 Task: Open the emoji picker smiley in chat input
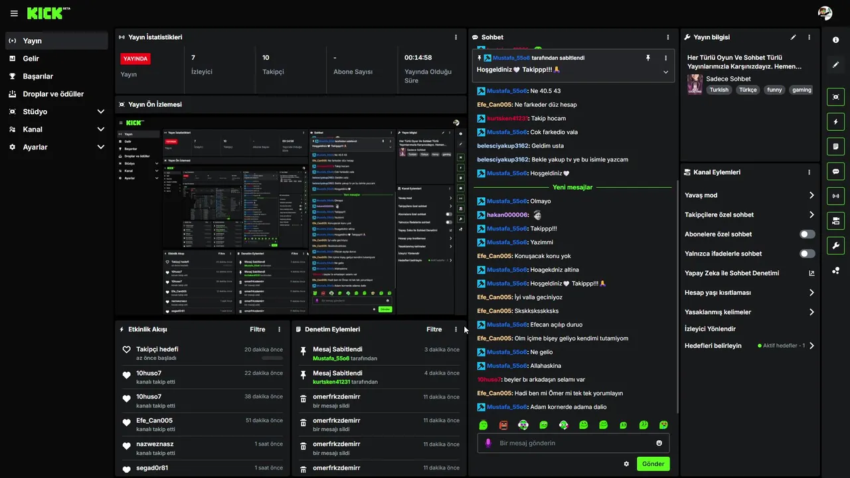point(659,443)
